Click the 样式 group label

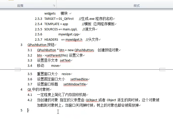click(x=137, y=6)
